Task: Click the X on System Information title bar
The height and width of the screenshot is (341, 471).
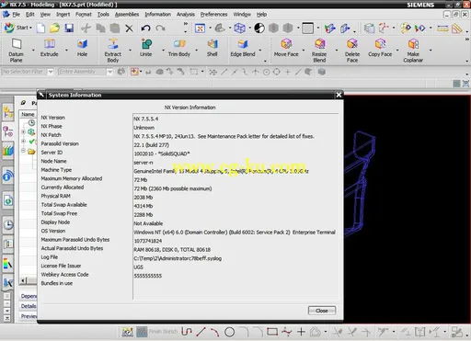Action: pyautogui.click(x=339, y=95)
